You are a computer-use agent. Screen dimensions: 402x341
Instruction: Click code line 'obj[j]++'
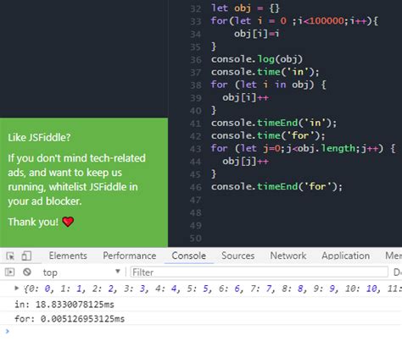pos(245,162)
